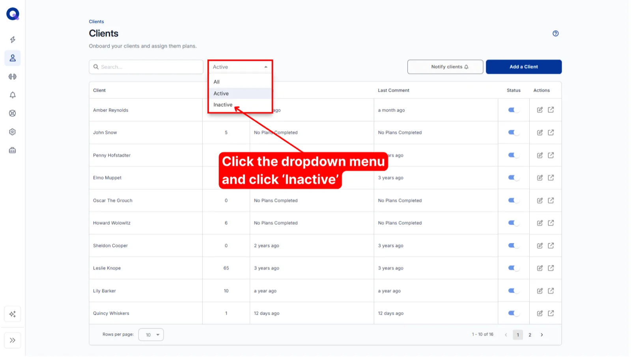Click the '65' value in Leslie Knope's row
The height and width of the screenshot is (357, 631).
coord(226,268)
